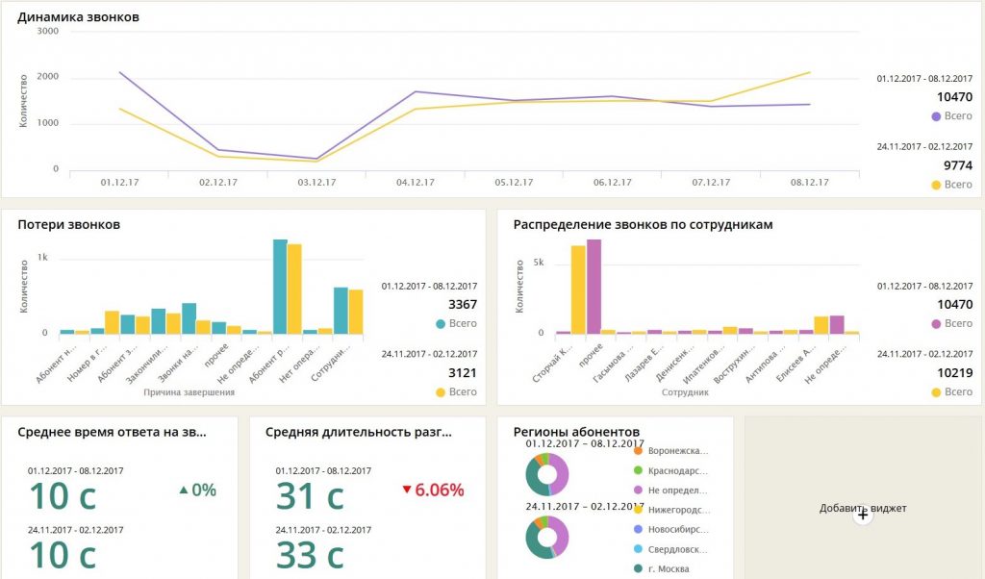Viewport: 985px width, 579px height.
Task: Click 03.12.17 label on the Динамика x-axis
Action: (316, 183)
